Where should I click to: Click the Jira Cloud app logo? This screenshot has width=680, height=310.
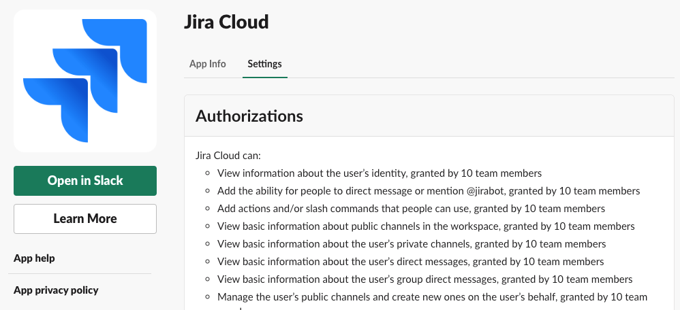85,81
